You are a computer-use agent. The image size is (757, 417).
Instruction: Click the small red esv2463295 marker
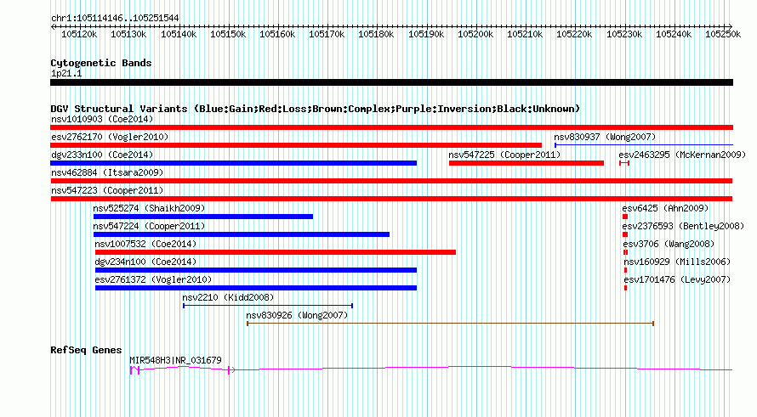[624, 163]
